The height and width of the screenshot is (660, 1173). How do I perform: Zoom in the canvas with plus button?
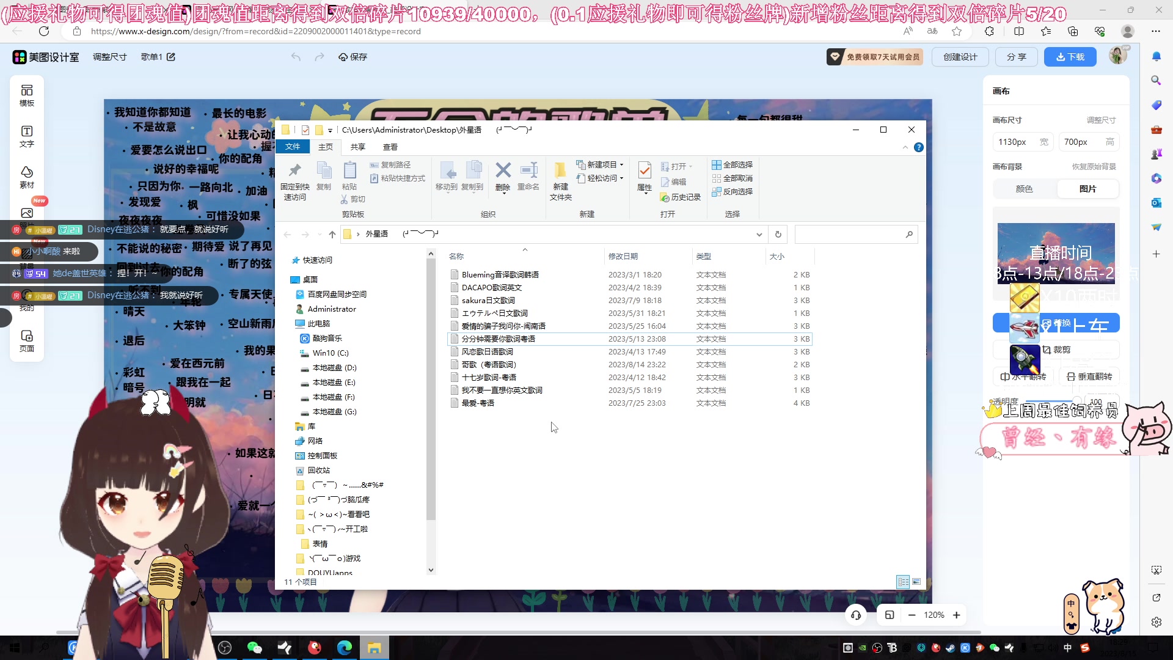957,615
